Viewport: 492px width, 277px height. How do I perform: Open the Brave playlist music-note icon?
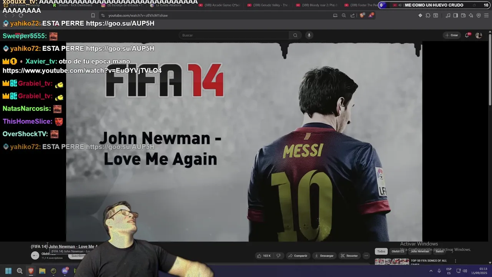tap(448, 15)
